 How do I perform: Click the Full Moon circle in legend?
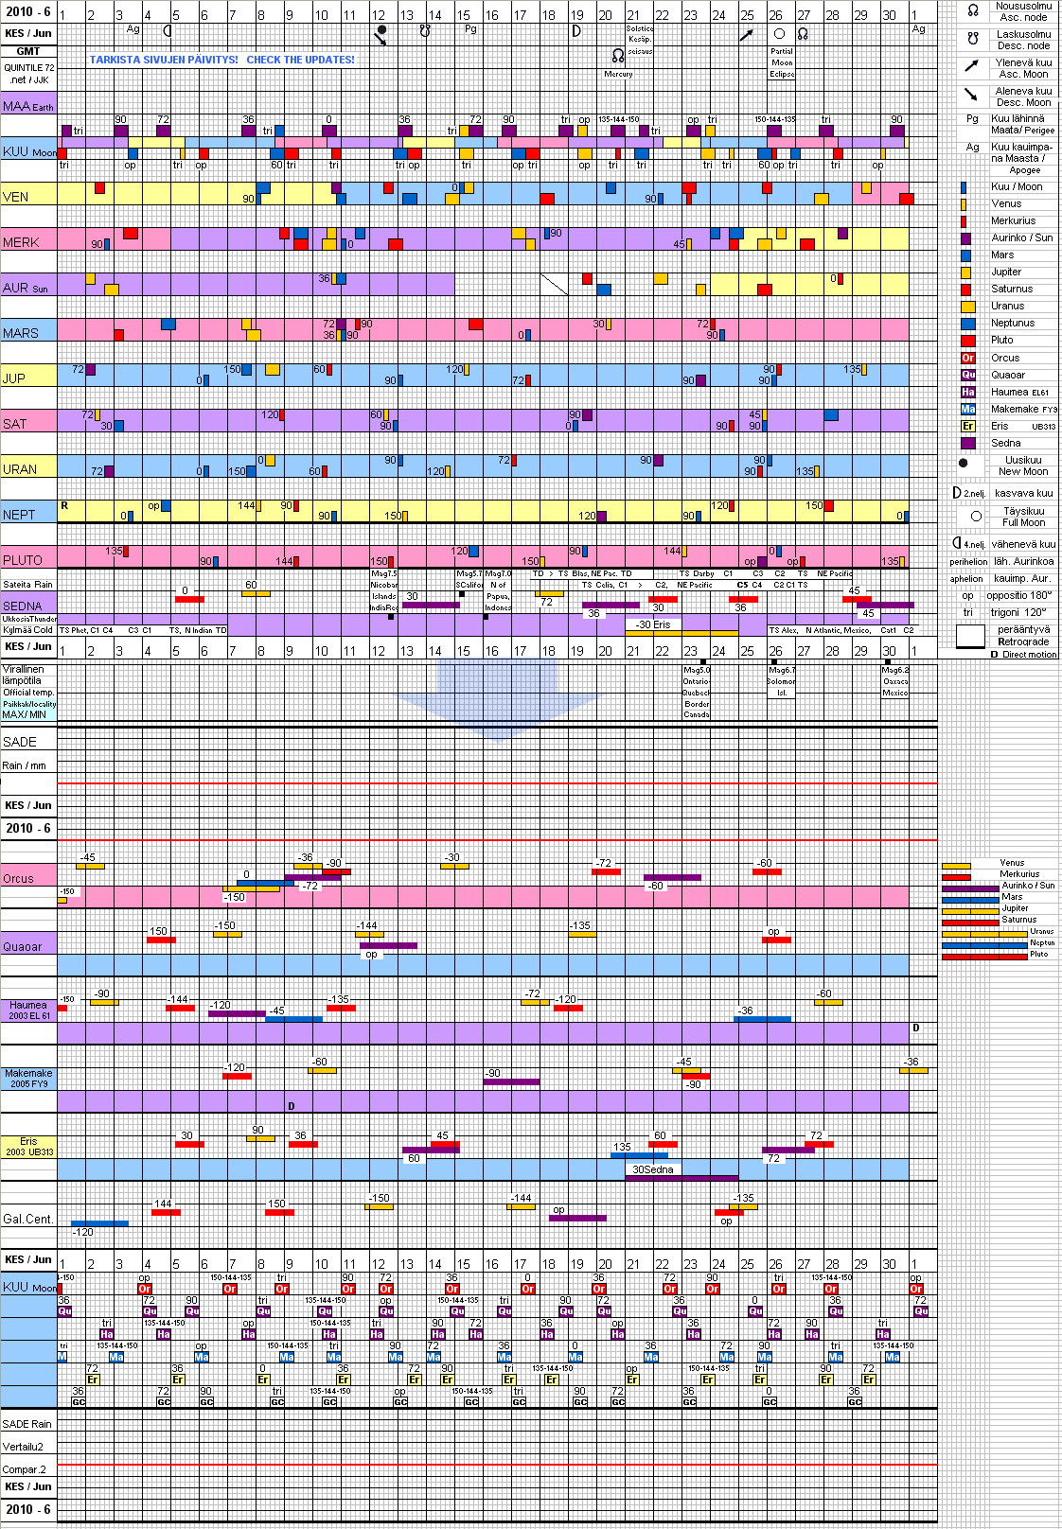976,517
